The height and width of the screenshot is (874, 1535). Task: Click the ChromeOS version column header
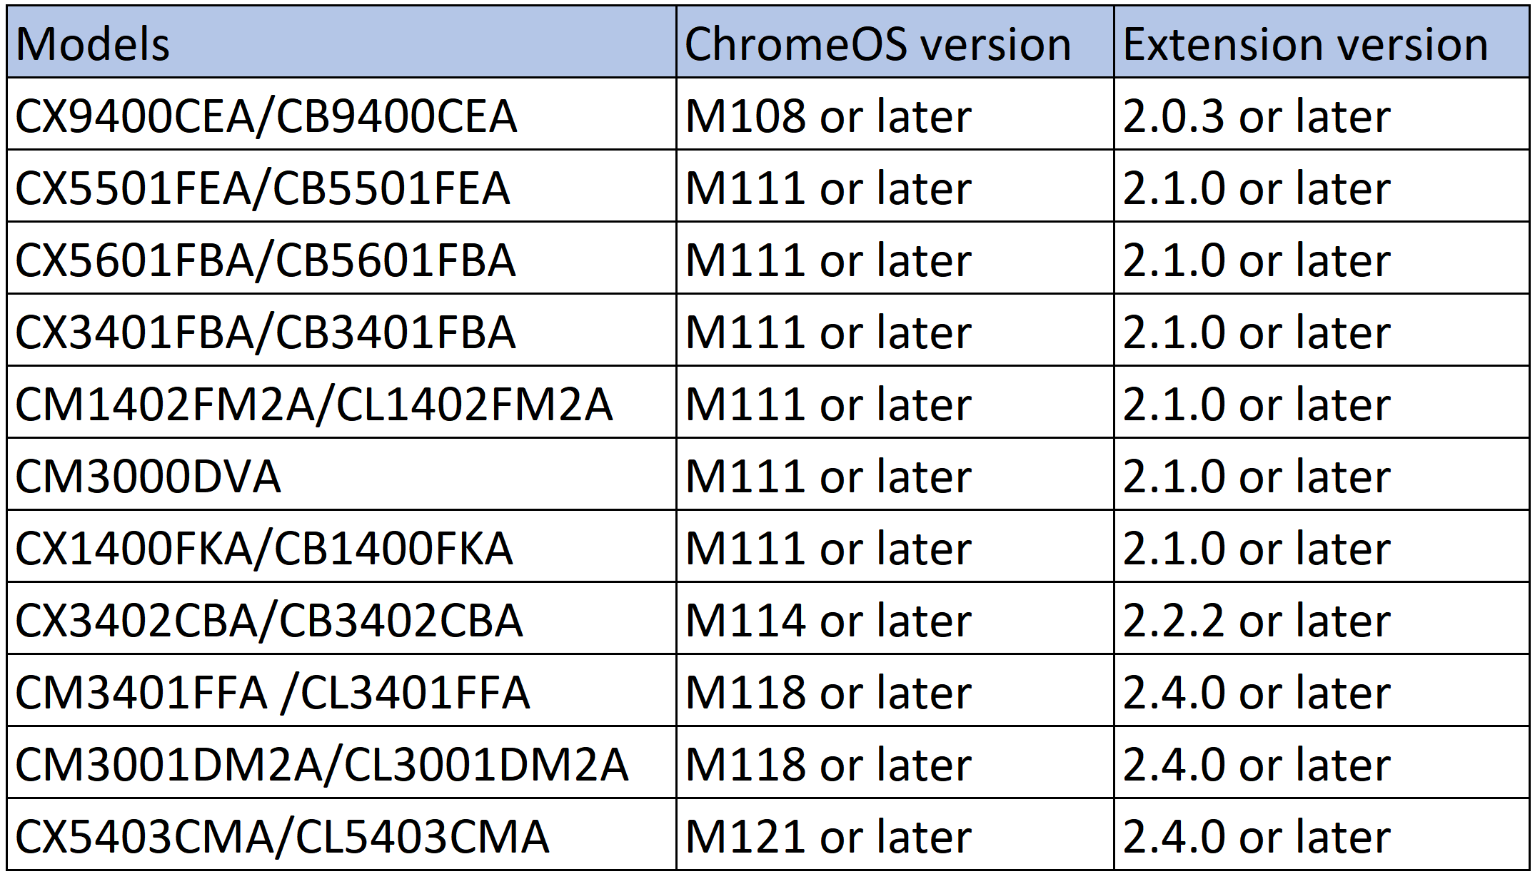click(x=895, y=41)
